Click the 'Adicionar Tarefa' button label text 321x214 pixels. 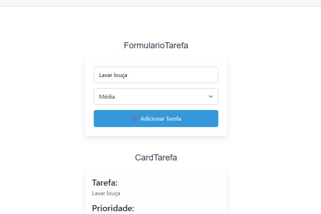point(161,119)
